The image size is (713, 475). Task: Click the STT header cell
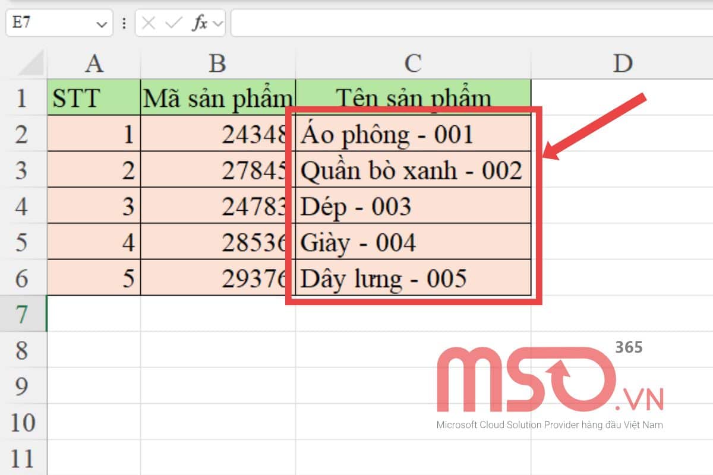94,97
